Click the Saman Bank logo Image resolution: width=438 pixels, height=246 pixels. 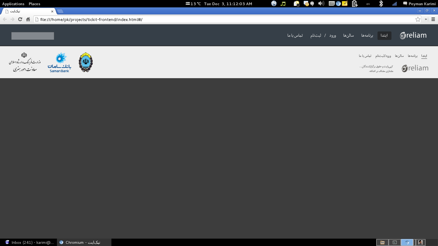pos(59,62)
